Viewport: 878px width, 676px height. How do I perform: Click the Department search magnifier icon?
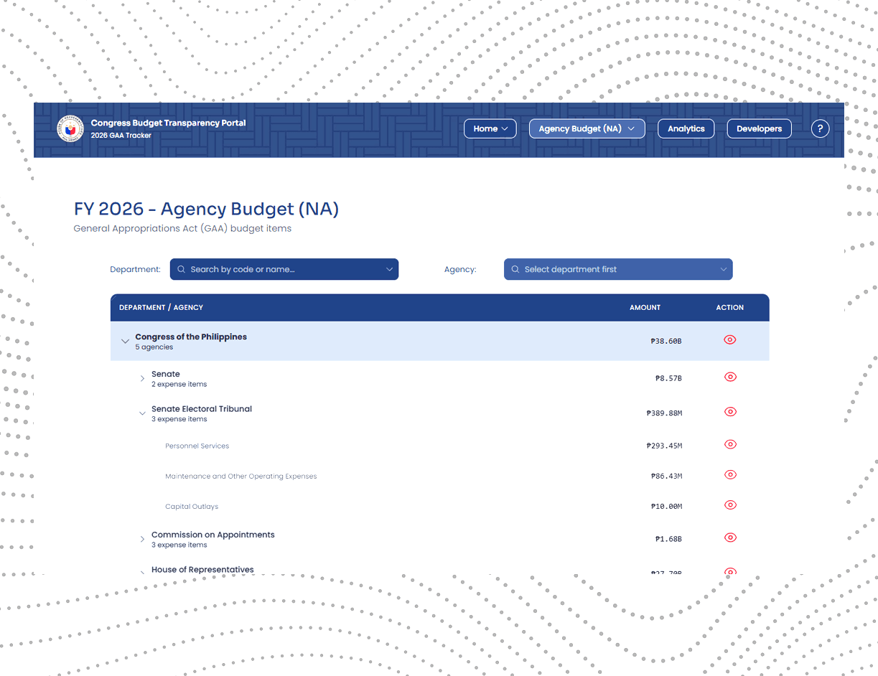coord(181,269)
